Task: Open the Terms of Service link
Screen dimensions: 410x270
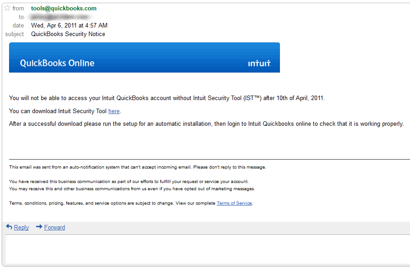Action: point(234,203)
